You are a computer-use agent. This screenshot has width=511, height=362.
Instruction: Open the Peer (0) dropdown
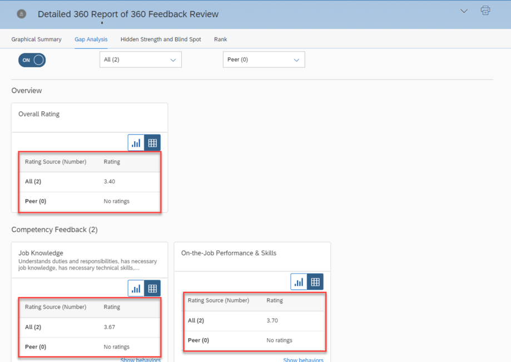coord(264,59)
